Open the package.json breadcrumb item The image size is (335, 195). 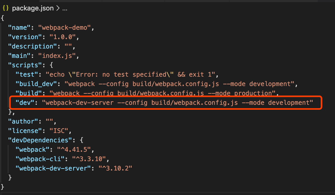tap(33, 9)
